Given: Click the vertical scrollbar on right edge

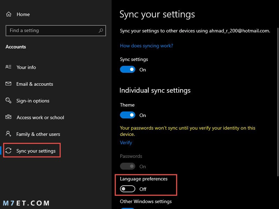Looking at the screenshot, I should tap(278, 102).
